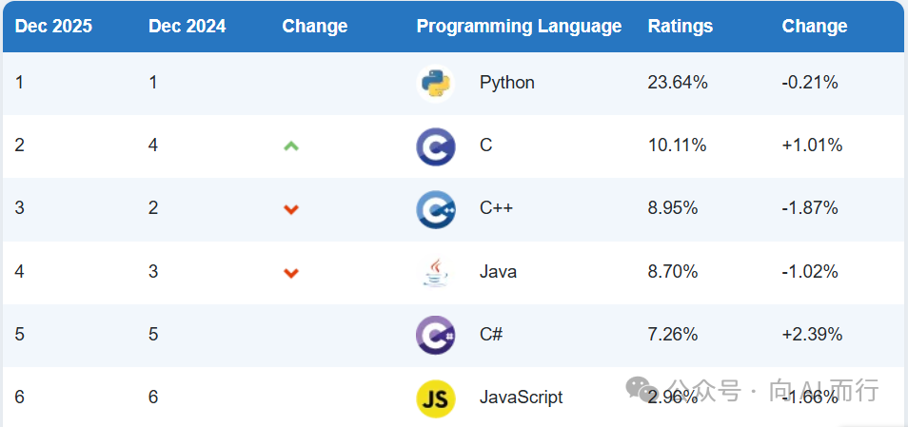Click the C++ logo icon
This screenshot has width=908, height=427.
click(436, 209)
